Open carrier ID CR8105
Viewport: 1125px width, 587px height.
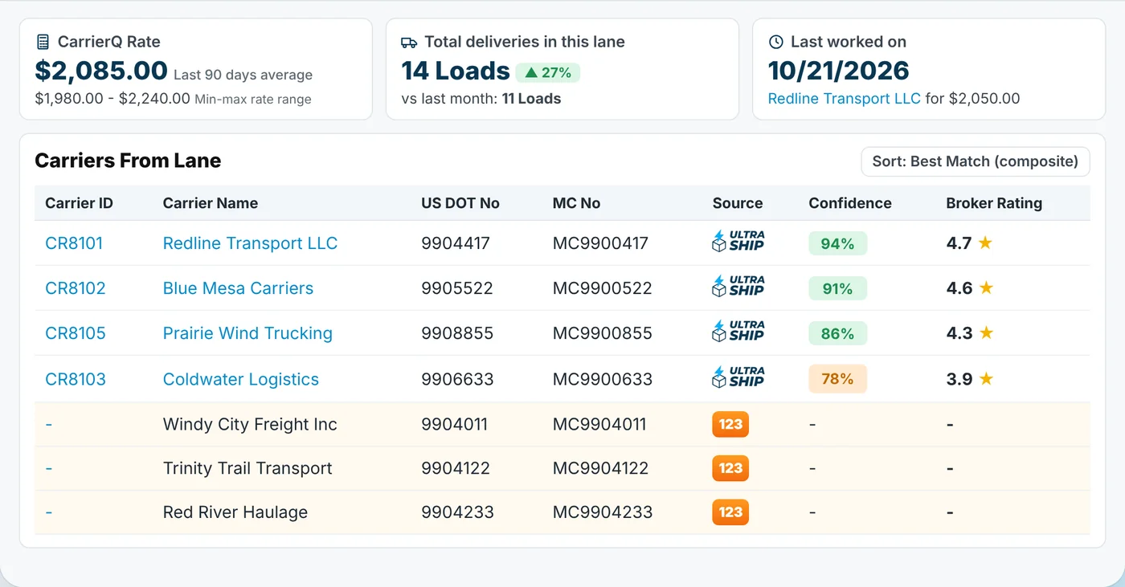[76, 333]
